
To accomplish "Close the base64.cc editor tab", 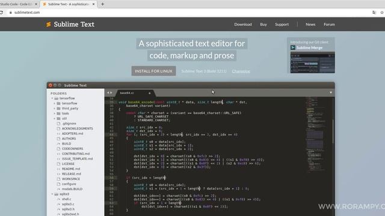I will pyautogui.click(x=150, y=93).
